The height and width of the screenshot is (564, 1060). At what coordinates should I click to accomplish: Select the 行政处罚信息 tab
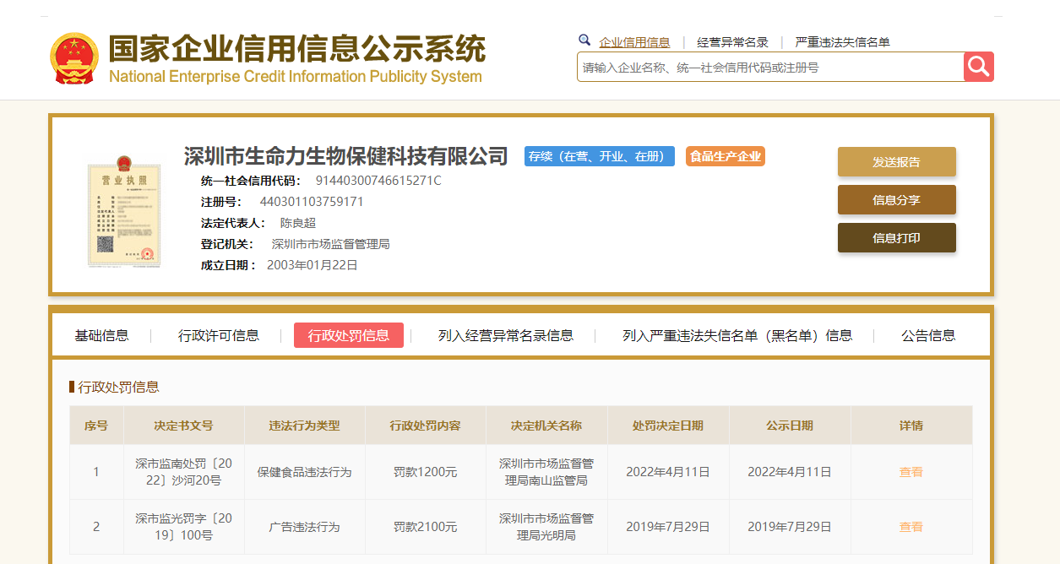(x=349, y=335)
